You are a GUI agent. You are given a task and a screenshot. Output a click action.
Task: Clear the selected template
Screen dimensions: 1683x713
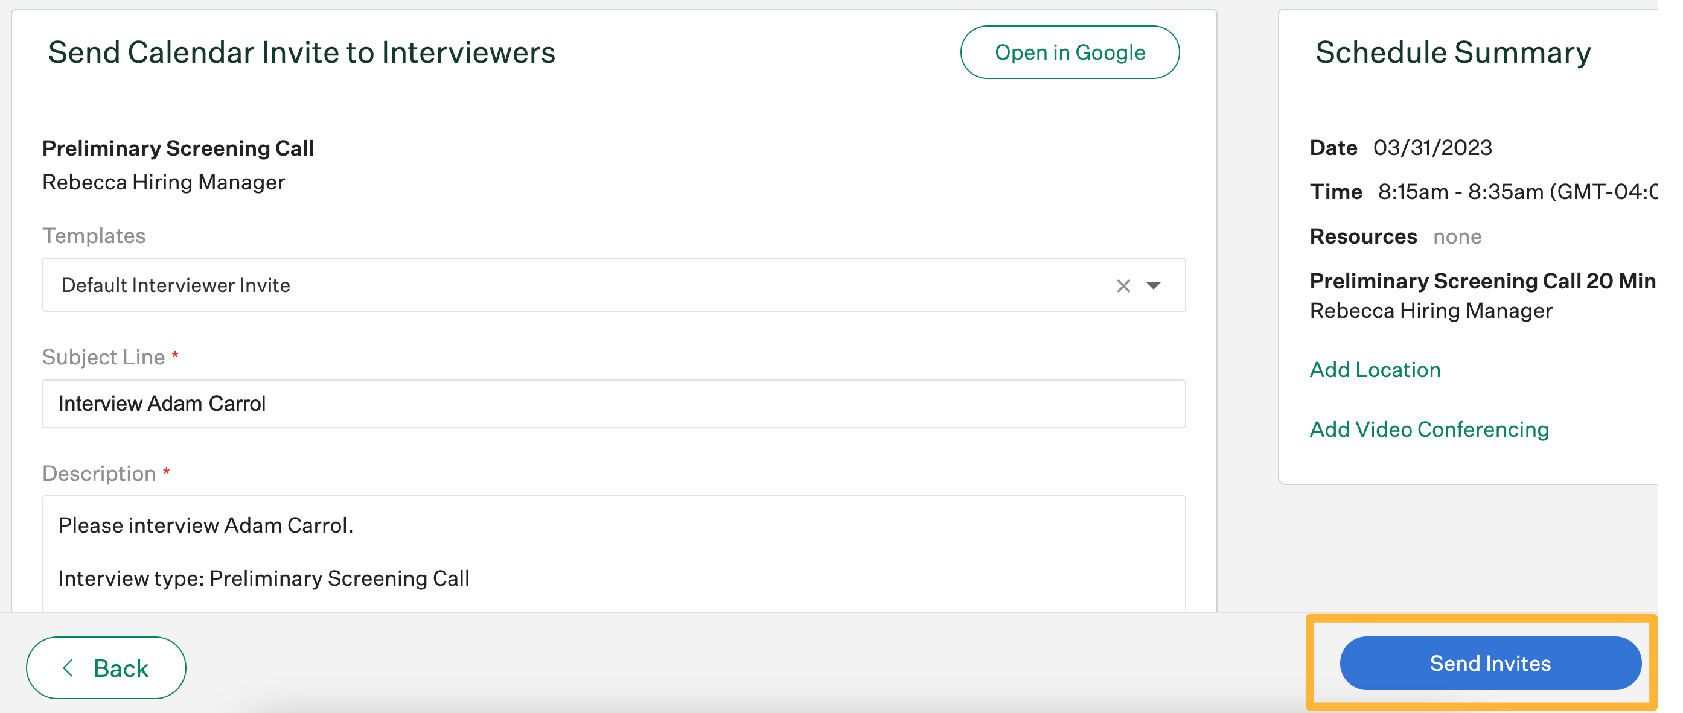[x=1124, y=285]
